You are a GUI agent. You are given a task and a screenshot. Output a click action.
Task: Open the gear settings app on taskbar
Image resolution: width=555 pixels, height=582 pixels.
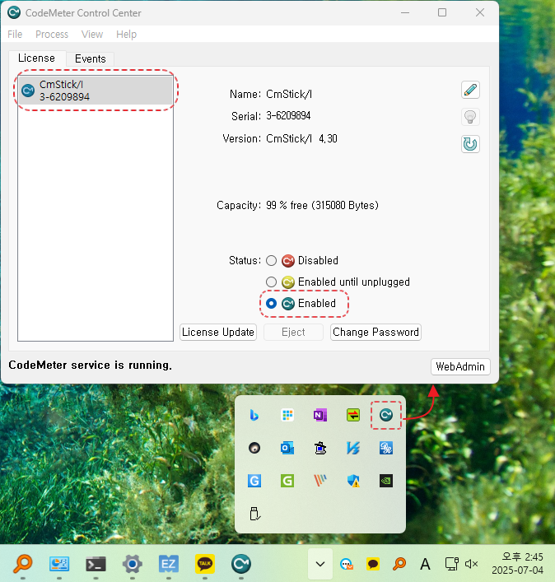tap(132, 564)
